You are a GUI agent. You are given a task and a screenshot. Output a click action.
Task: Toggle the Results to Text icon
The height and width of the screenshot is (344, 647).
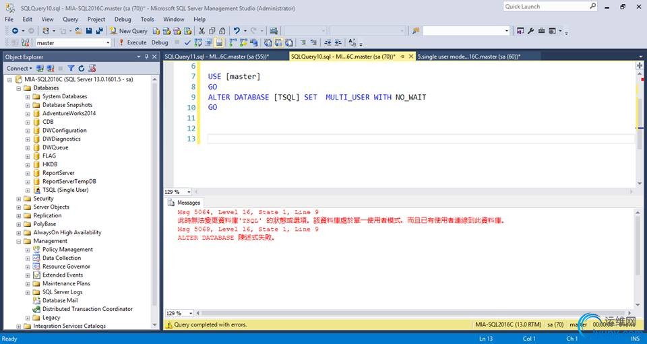click(268, 42)
